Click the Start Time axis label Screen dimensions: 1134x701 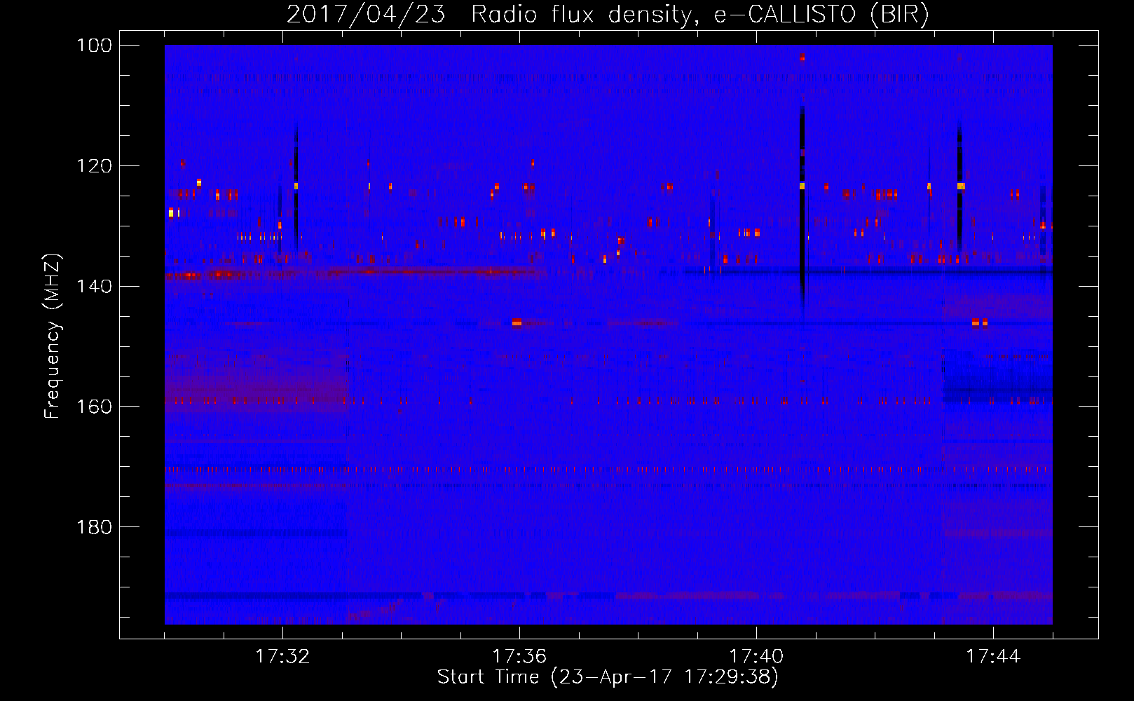tap(608, 677)
